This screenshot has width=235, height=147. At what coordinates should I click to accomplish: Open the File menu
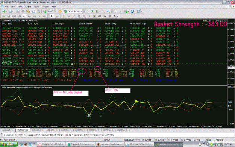6,7
